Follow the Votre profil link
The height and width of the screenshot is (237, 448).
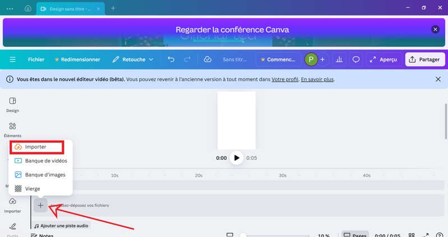coord(285,80)
